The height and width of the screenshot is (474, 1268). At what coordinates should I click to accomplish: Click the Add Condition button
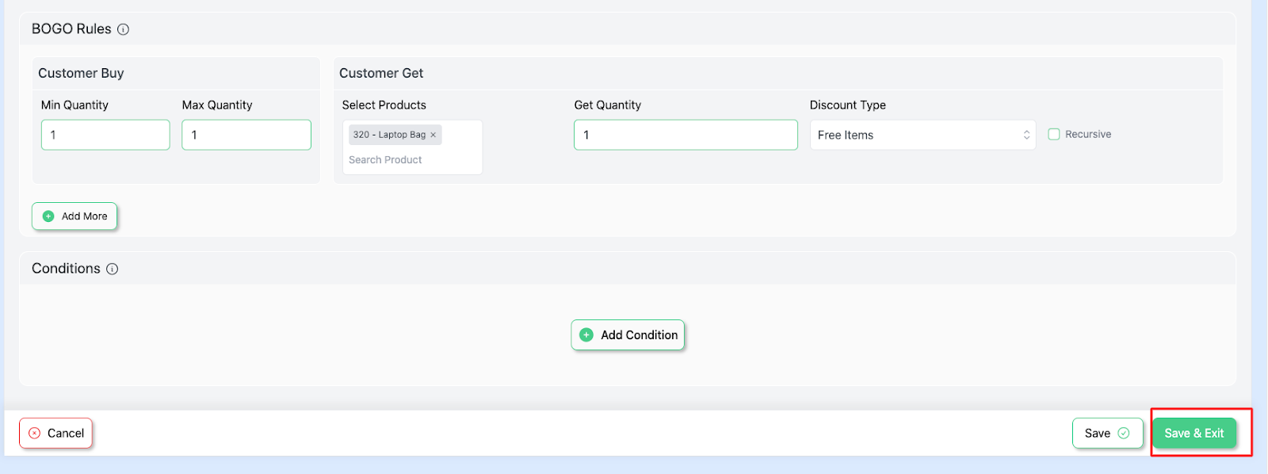[628, 335]
